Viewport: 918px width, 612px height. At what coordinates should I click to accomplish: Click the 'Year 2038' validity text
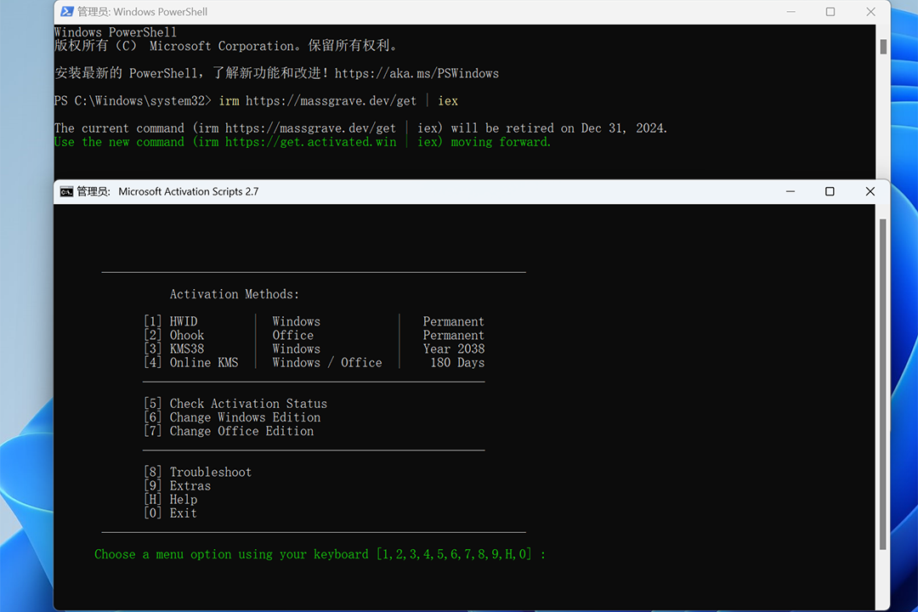coord(454,349)
